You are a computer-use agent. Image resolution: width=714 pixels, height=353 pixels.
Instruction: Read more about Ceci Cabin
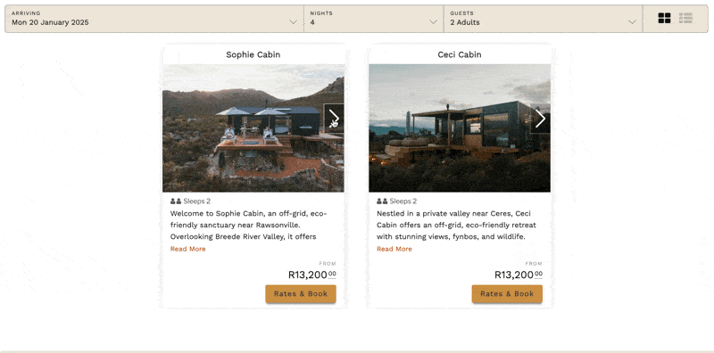[394, 249]
